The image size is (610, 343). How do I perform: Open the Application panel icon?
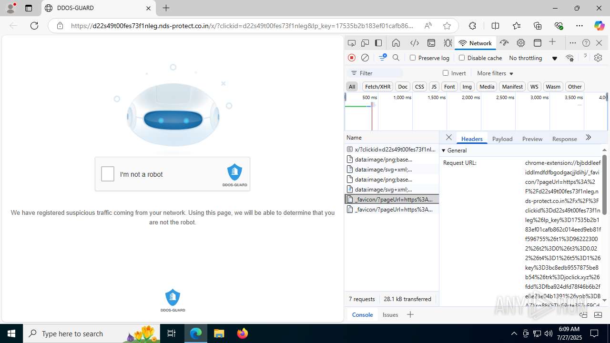pyautogui.click(x=538, y=43)
